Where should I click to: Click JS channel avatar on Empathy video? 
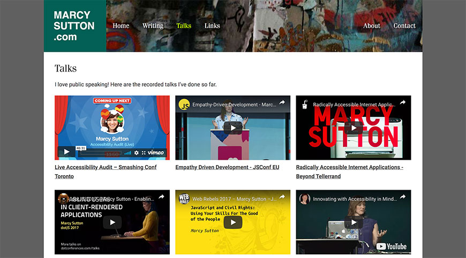click(x=184, y=104)
